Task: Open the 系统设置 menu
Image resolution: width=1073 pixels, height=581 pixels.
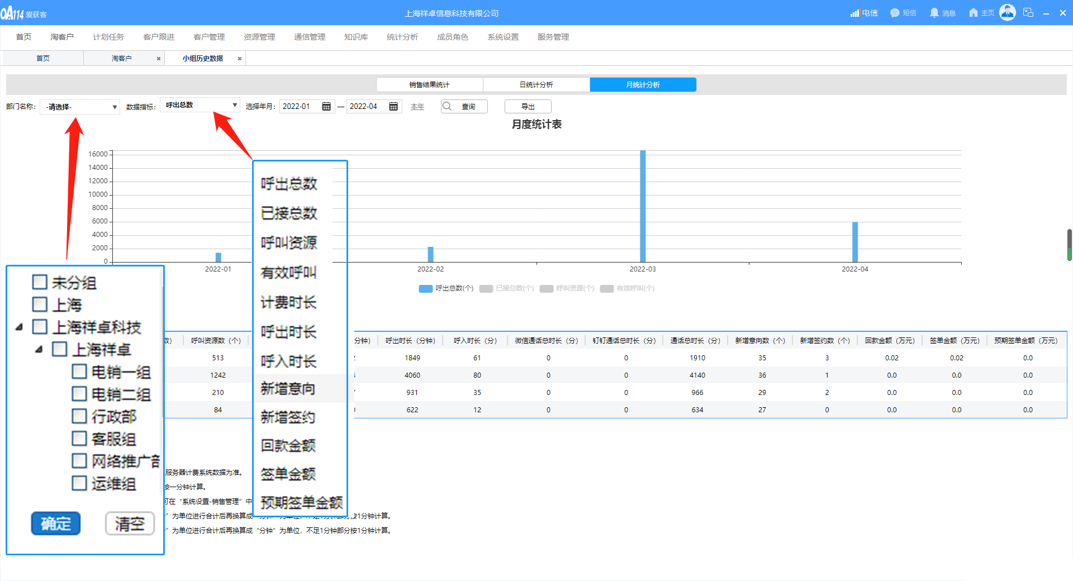Action: point(503,37)
